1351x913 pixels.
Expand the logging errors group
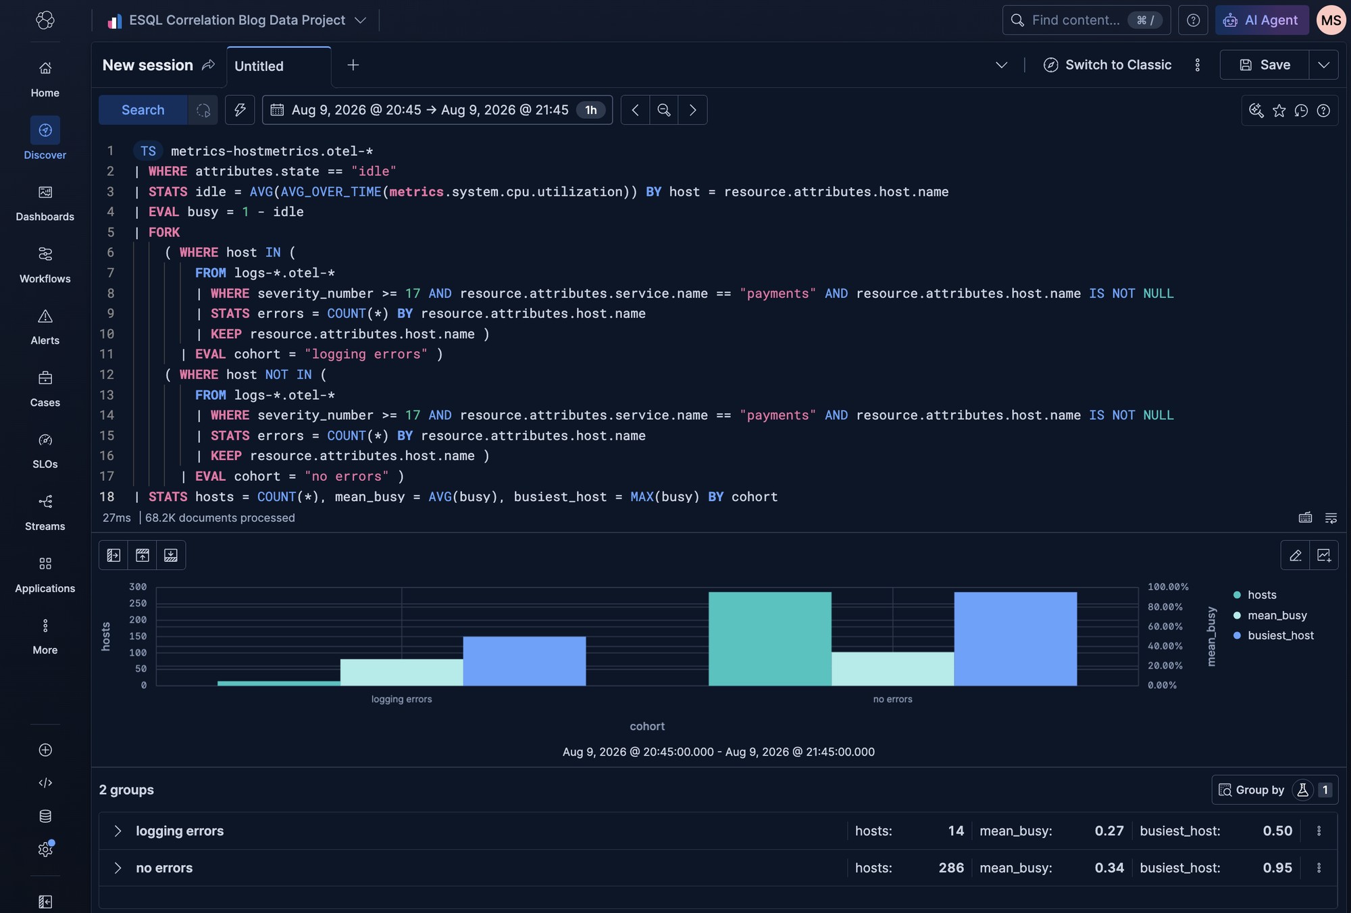[x=118, y=831]
